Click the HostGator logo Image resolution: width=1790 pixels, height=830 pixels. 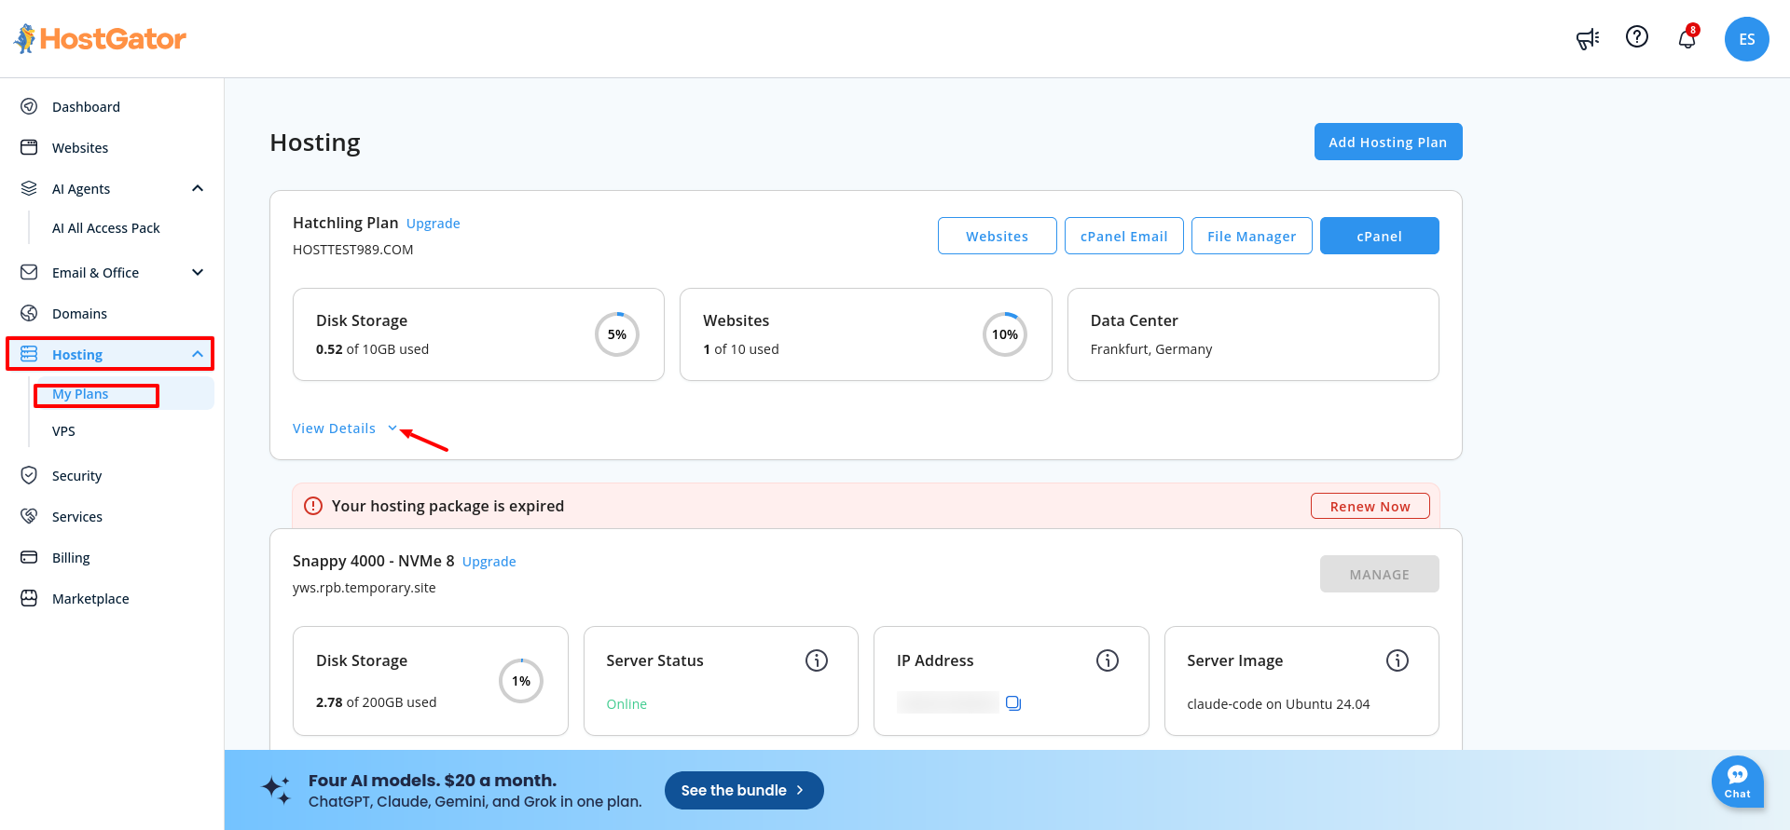(100, 39)
